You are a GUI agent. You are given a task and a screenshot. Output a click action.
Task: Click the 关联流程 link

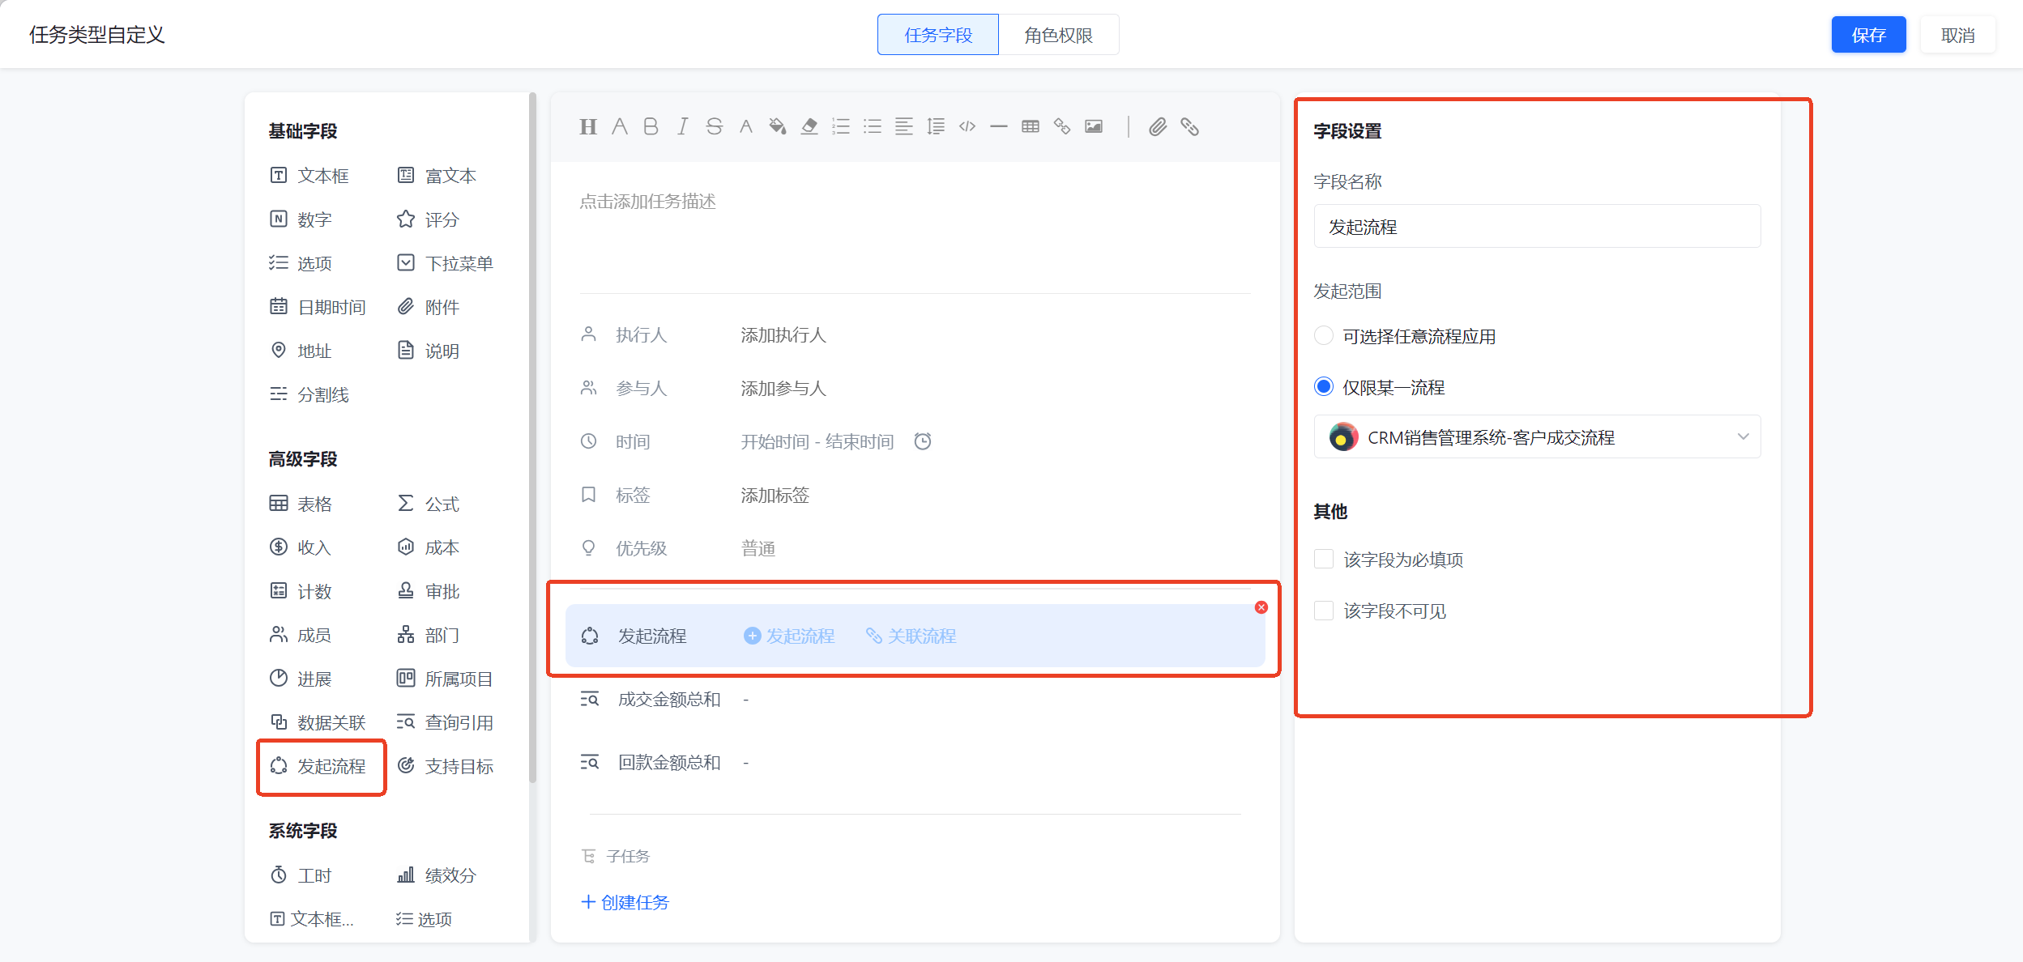pos(911,636)
